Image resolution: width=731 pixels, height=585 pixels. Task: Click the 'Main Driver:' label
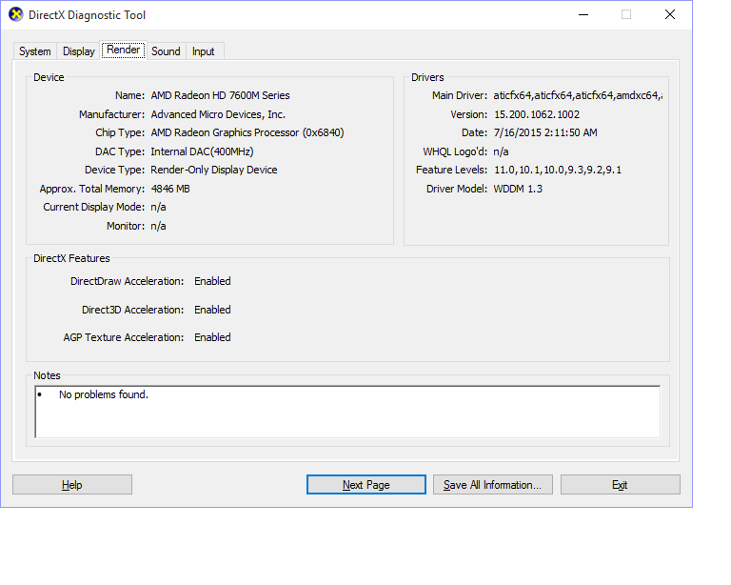click(x=459, y=95)
